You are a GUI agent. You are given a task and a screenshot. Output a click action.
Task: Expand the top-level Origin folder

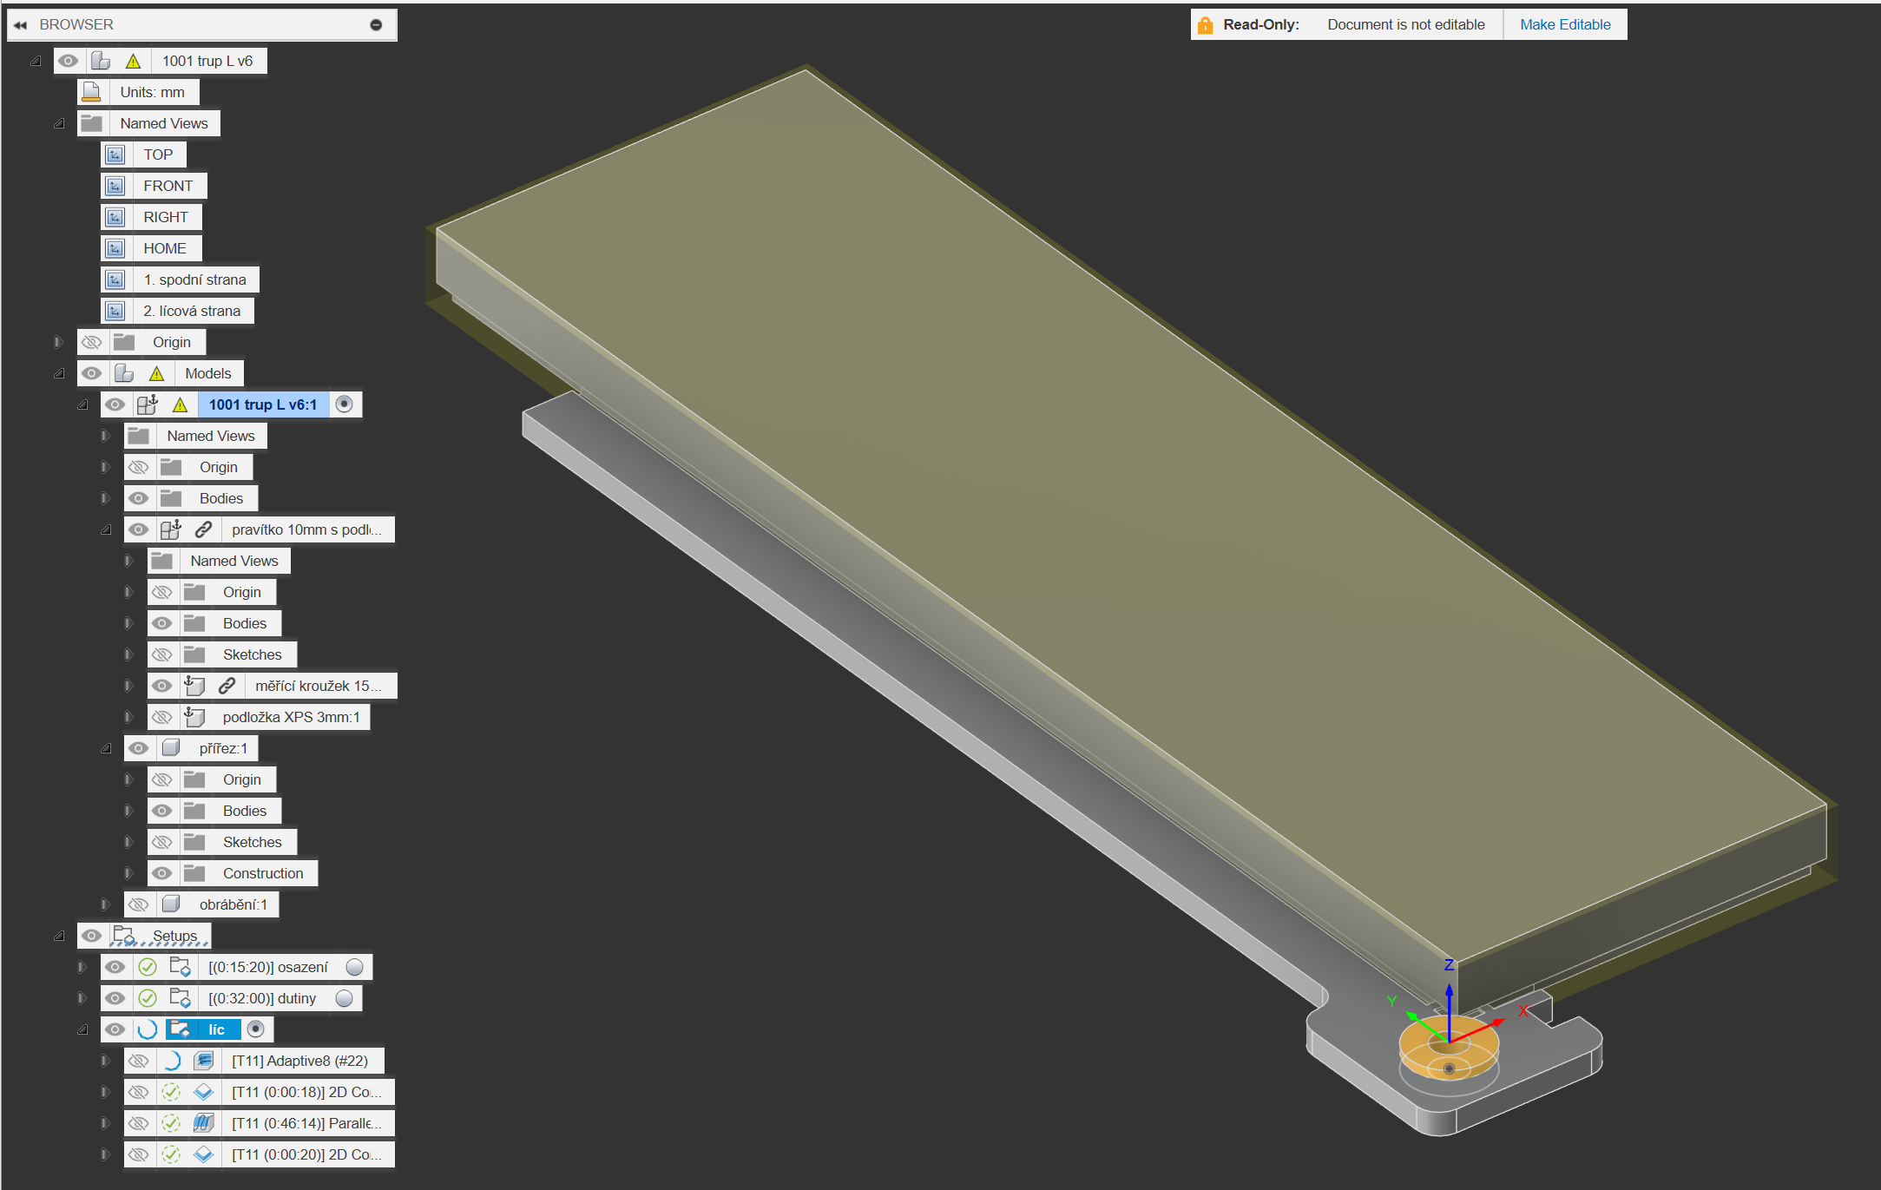point(59,342)
